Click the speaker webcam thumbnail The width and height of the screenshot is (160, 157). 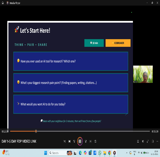[143, 74]
